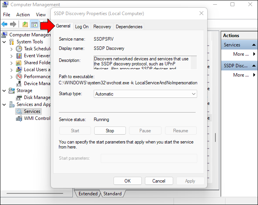This screenshot has width=258, height=205.
Task: Click the Services and Applications icon
Action: [x=12, y=104]
